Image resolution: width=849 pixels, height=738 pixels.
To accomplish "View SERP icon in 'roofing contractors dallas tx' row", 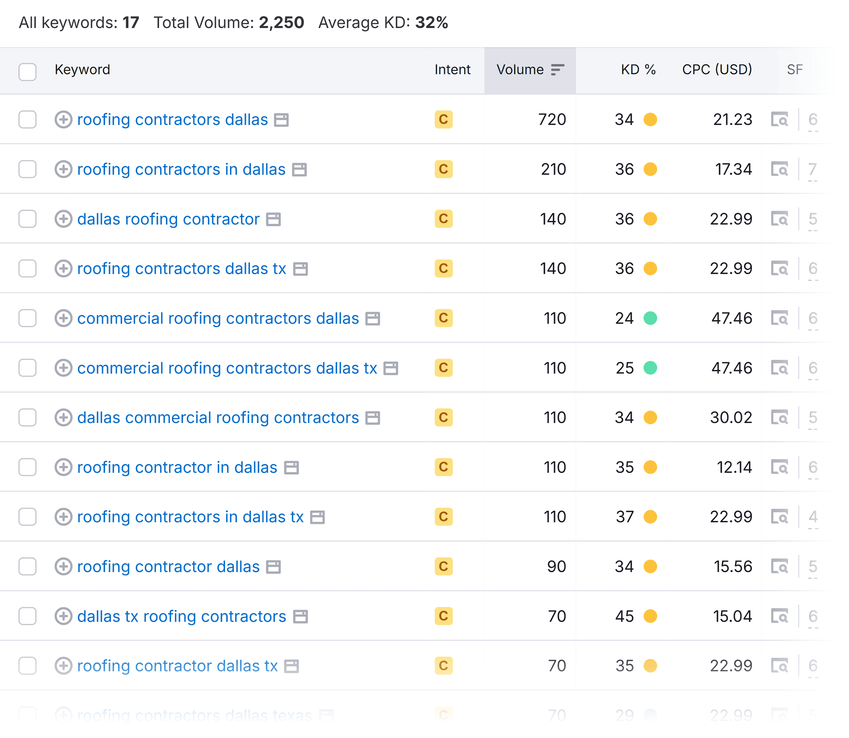I will 779,268.
